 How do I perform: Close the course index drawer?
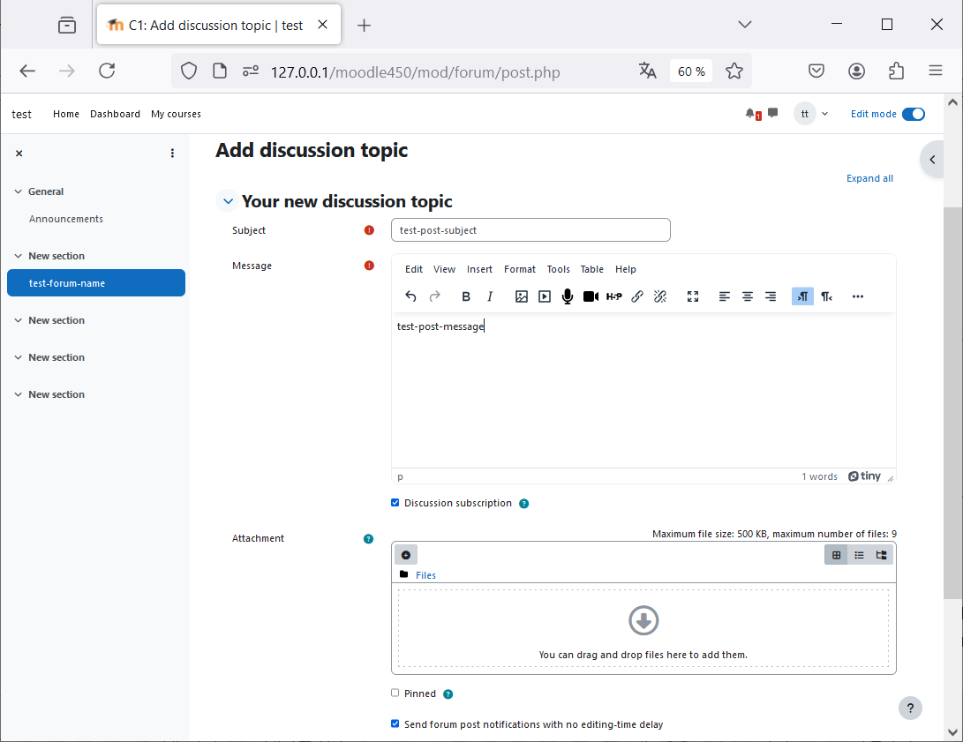19,154
